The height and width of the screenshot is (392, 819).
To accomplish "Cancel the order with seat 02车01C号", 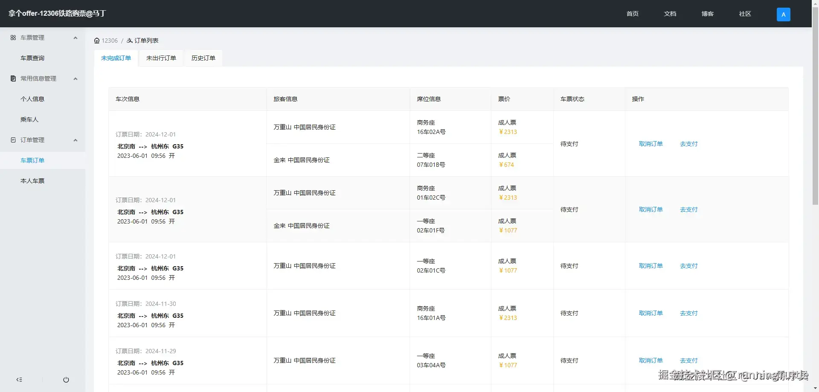I will click(x=651, y=266).
